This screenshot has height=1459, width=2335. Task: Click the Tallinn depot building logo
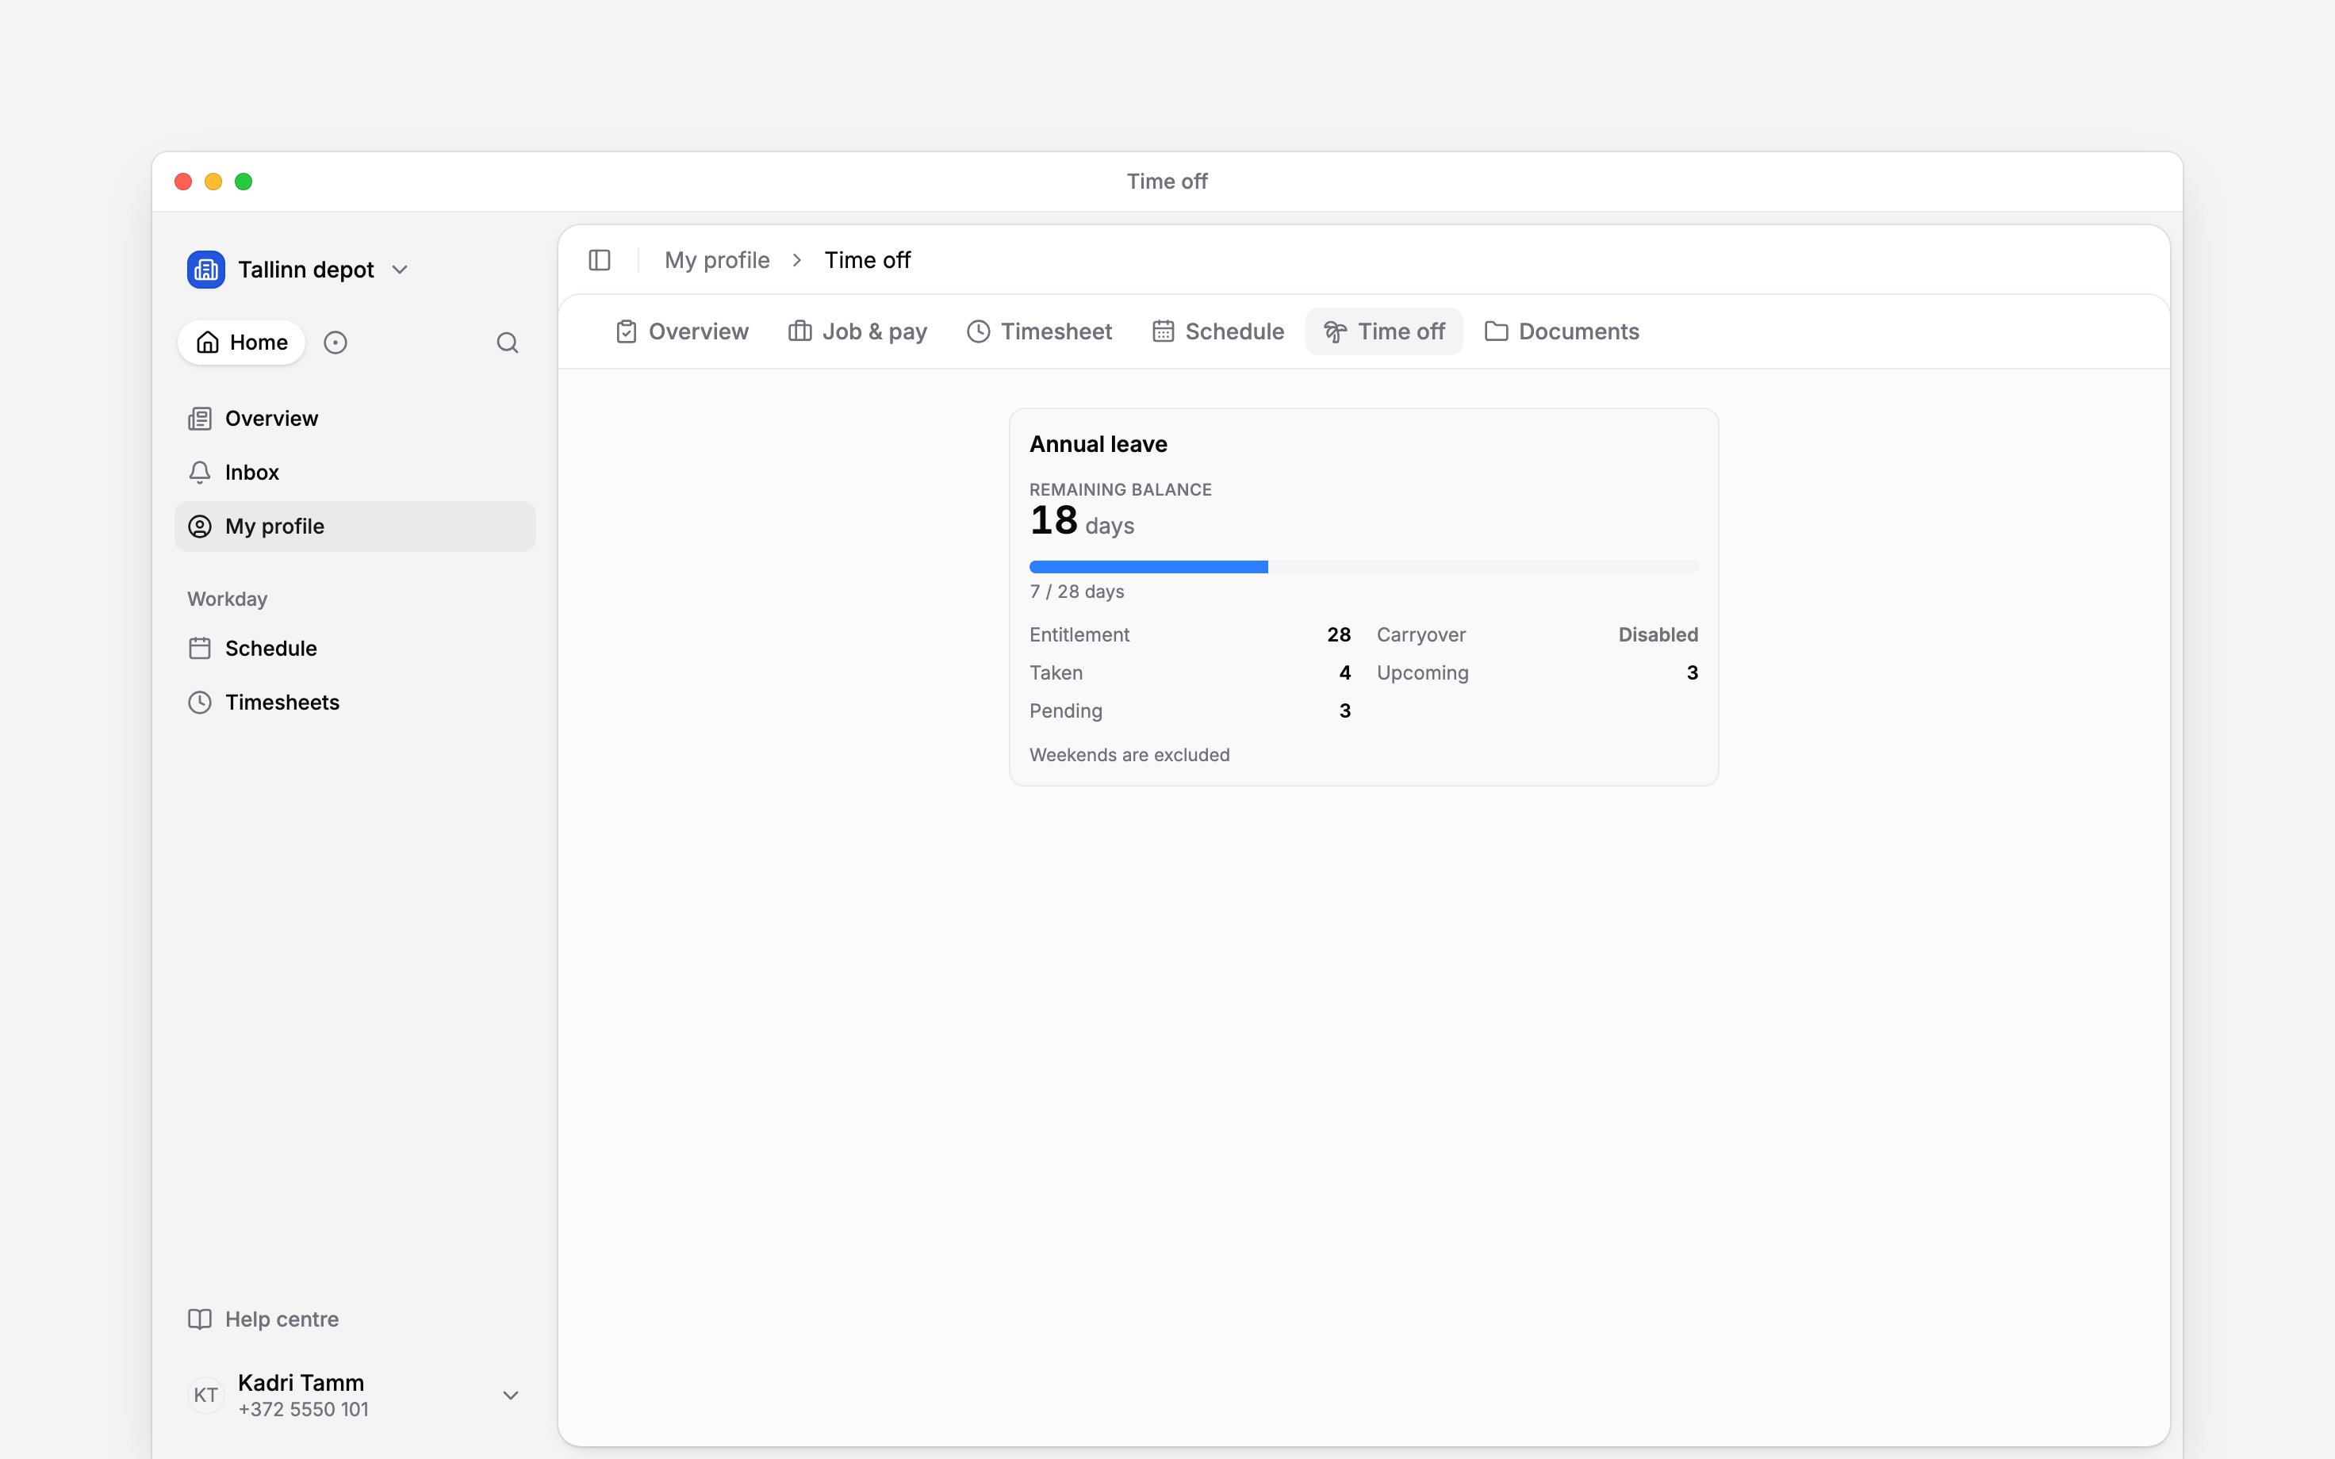[x=206, y=270]
